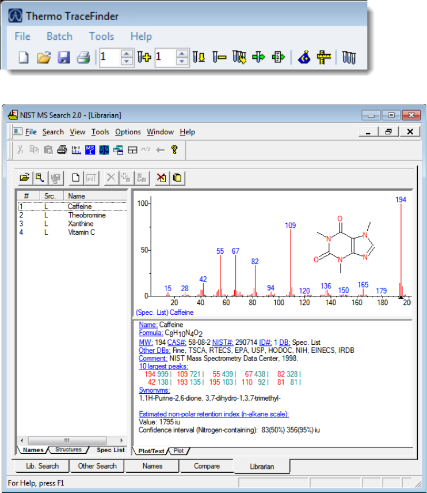This screenshot has width=427, height=493.
Task: Click the Other DBs: link
Action: (x=155, y=350)
